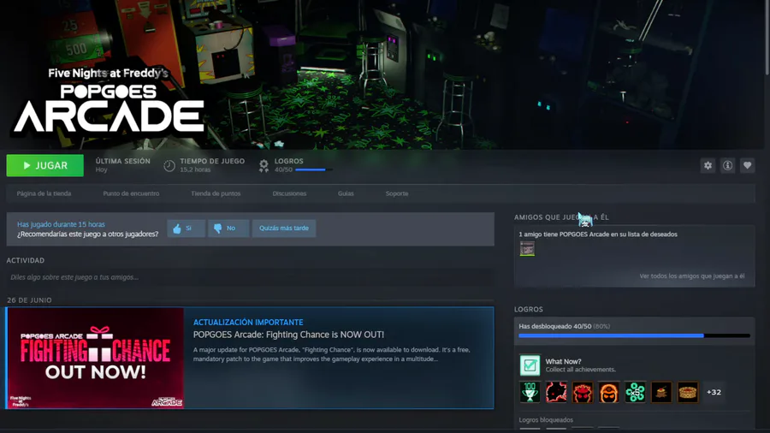Click the green JUGAR play button
Screen dimensions: 770x433
tap(44, 165)
